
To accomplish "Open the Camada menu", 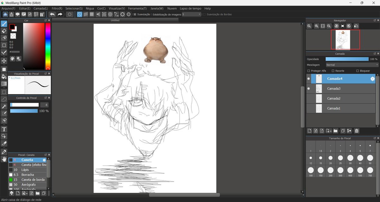I will pyautogui.click(x=41, y=8).
